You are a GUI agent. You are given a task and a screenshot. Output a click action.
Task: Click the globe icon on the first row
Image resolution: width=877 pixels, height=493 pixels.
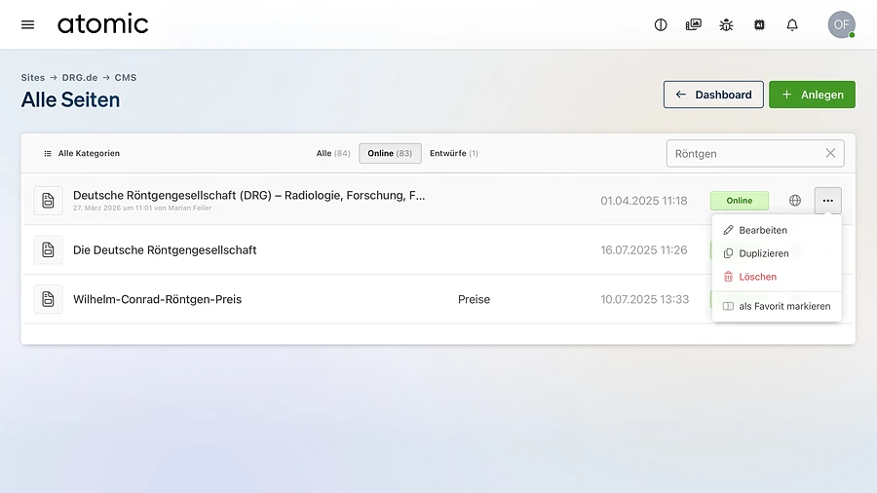tap(795, 201)
